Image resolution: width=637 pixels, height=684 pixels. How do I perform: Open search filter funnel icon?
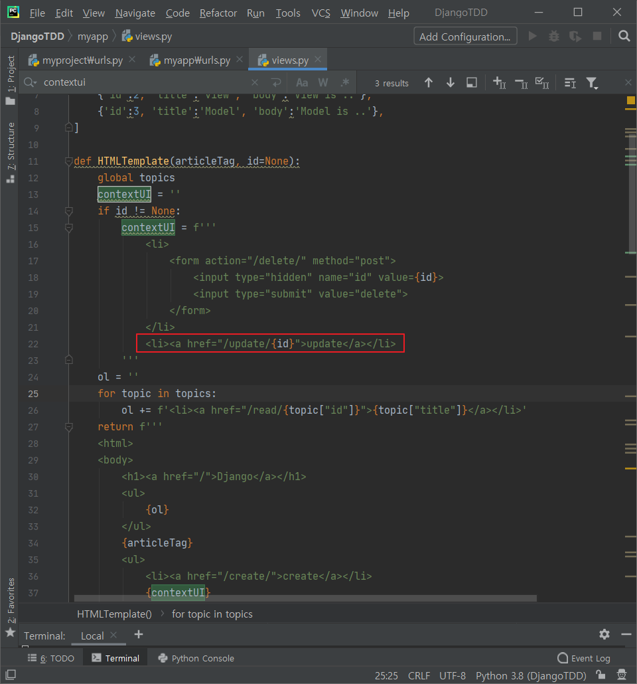click(592, 82)
